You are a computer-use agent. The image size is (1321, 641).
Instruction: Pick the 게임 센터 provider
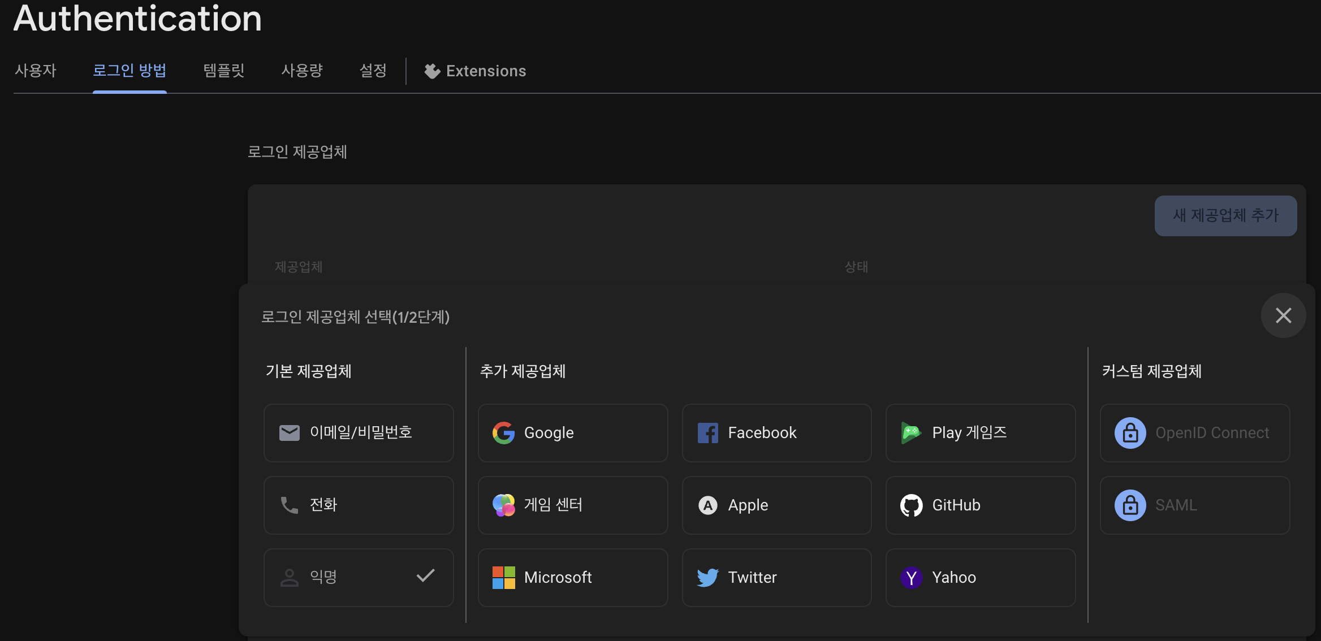point(572,505)
